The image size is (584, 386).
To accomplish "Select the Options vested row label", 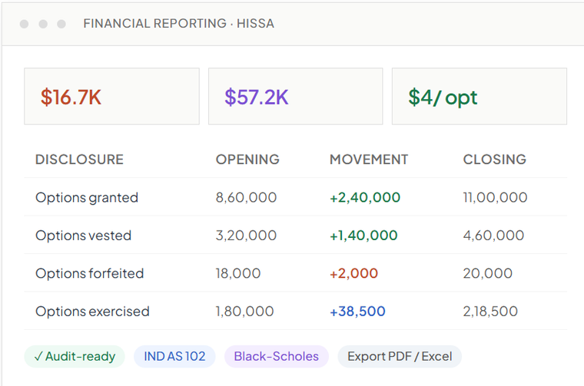I will coord(84,236).
